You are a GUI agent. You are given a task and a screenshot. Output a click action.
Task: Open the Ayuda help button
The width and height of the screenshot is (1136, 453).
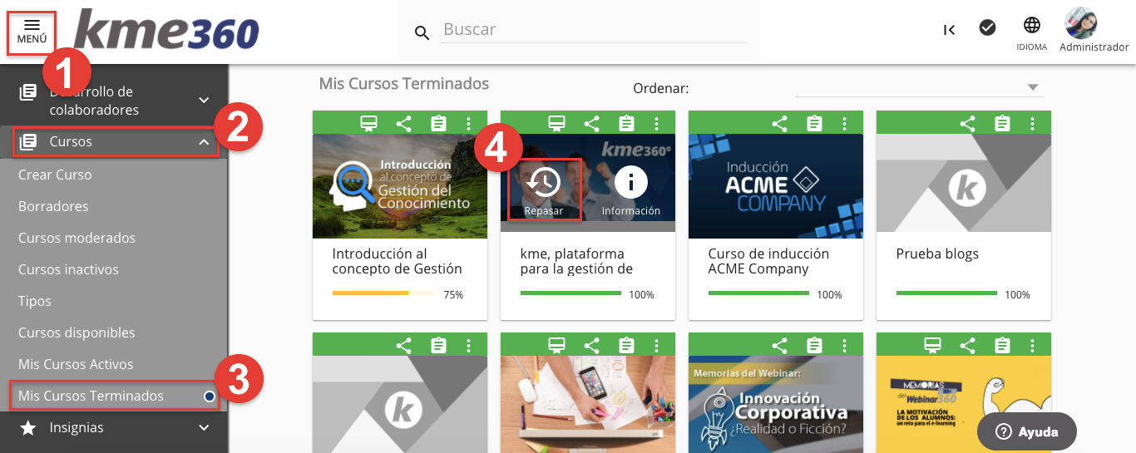1027,431
